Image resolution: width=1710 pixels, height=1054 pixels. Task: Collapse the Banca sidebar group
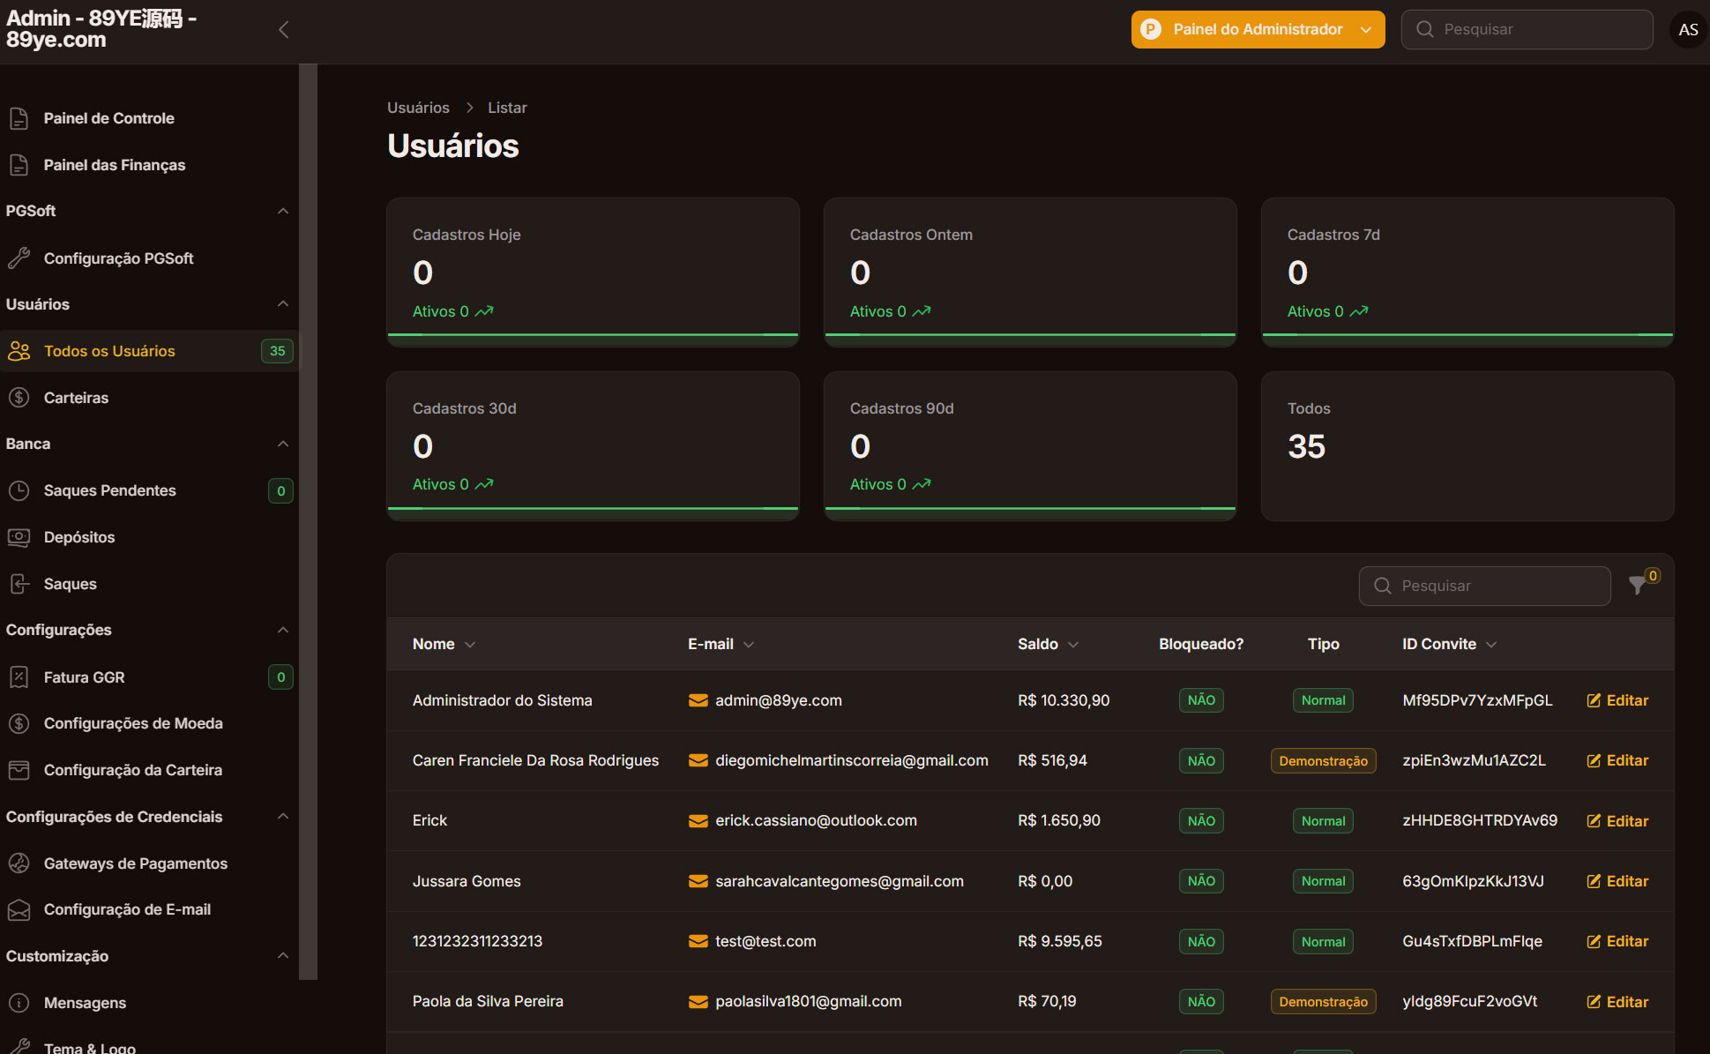click(283, 444)
